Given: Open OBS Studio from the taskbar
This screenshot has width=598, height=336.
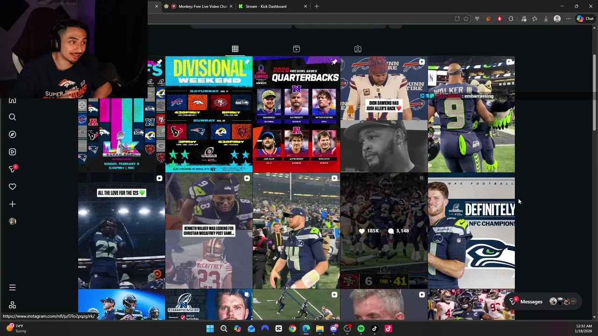Looking at the screenshot, I should click(347, 329).
